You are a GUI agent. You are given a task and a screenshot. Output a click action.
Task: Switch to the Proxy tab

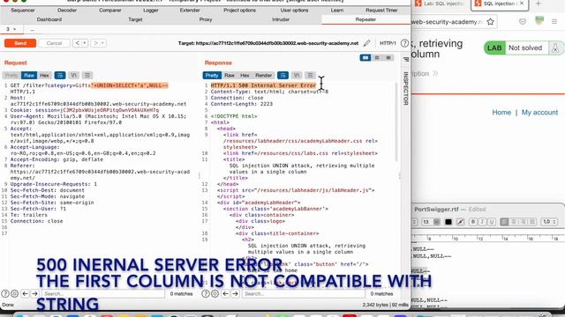click(206, 19)
